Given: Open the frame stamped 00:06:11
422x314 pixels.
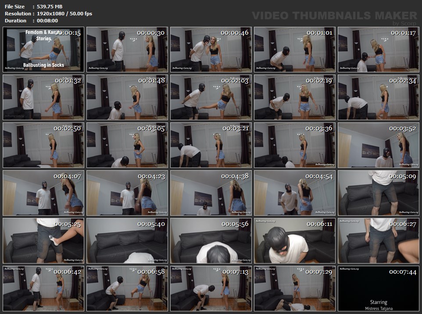Looking at the screenshot, I should click(295, 241).
